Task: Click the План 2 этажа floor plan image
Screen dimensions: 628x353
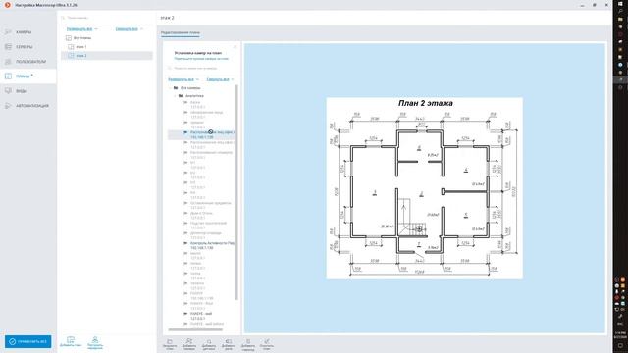Action: (x=424, y=188)
